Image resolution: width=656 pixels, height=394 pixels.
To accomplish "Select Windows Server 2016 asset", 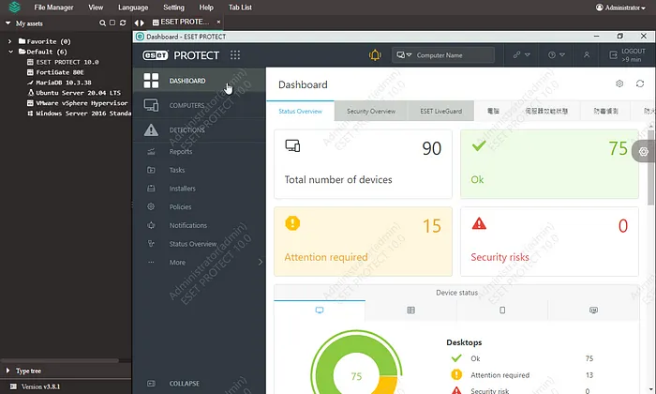I will [79, 114].
